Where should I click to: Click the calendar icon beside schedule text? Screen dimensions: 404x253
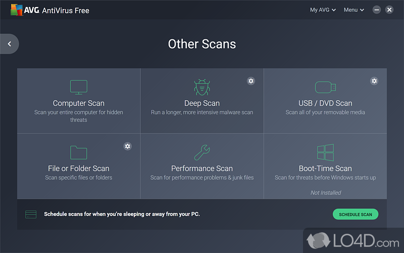tap(31, 214)
